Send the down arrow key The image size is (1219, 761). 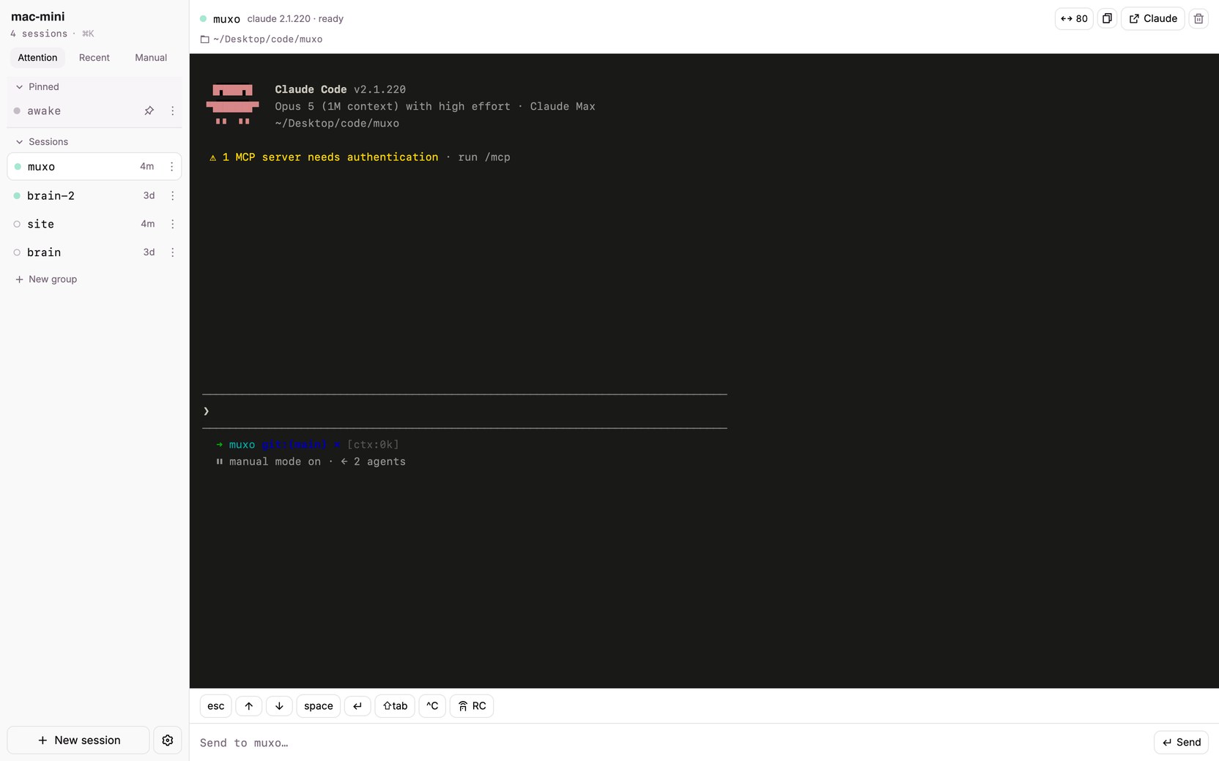point(279,706)
